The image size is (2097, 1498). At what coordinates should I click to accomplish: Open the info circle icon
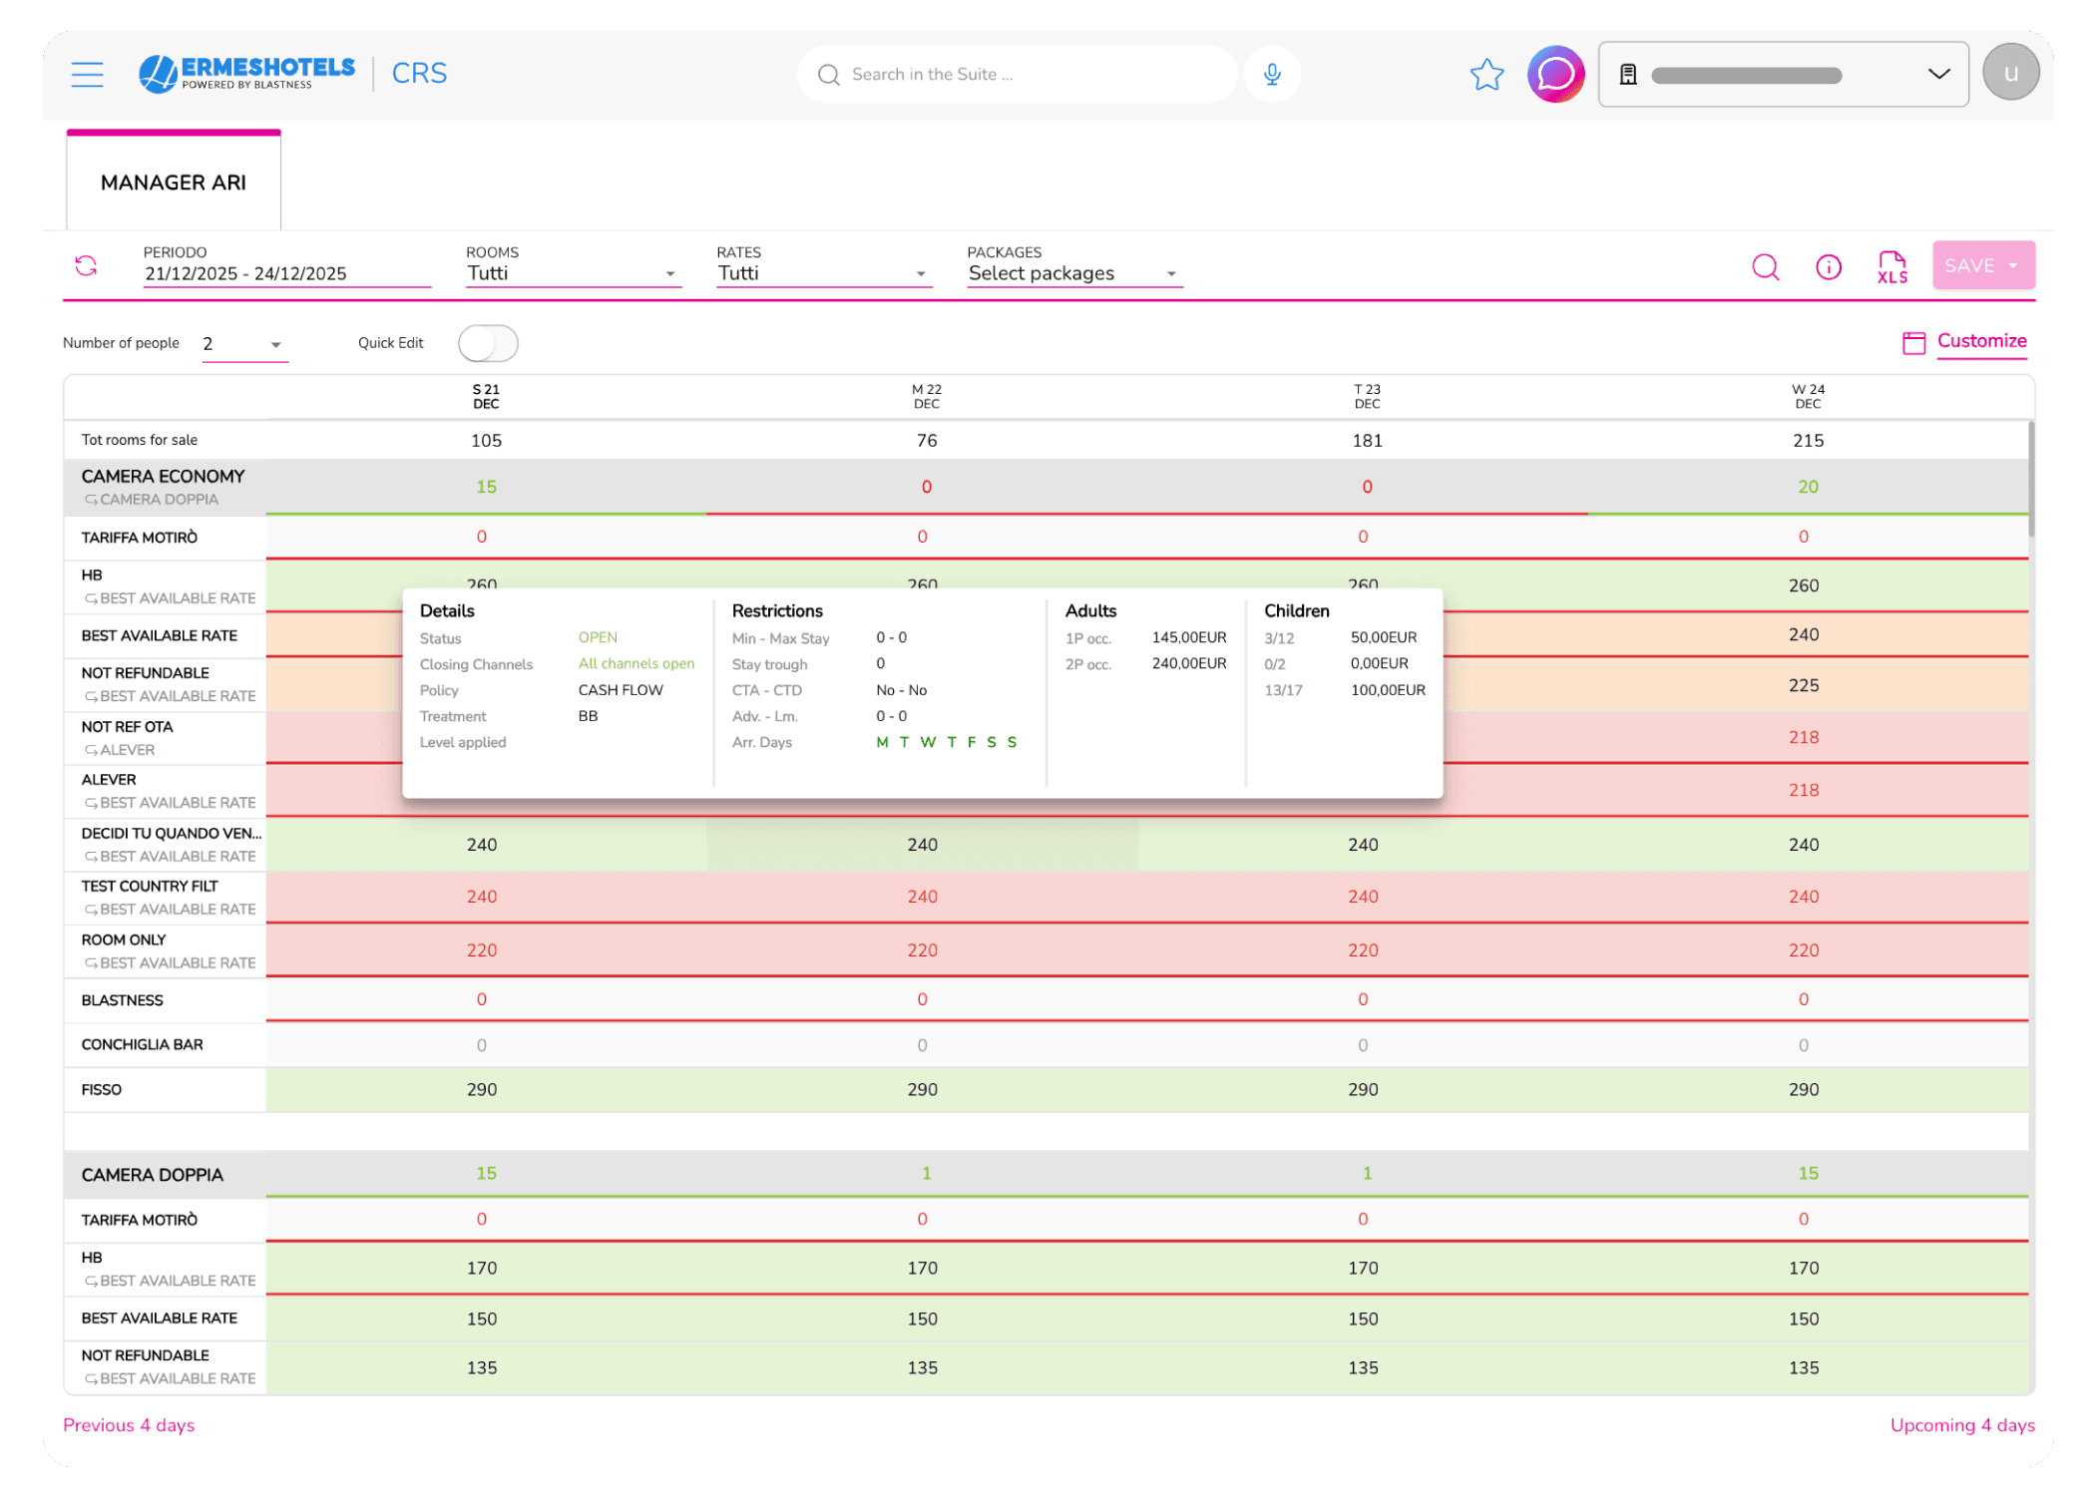click(1828, 267)
